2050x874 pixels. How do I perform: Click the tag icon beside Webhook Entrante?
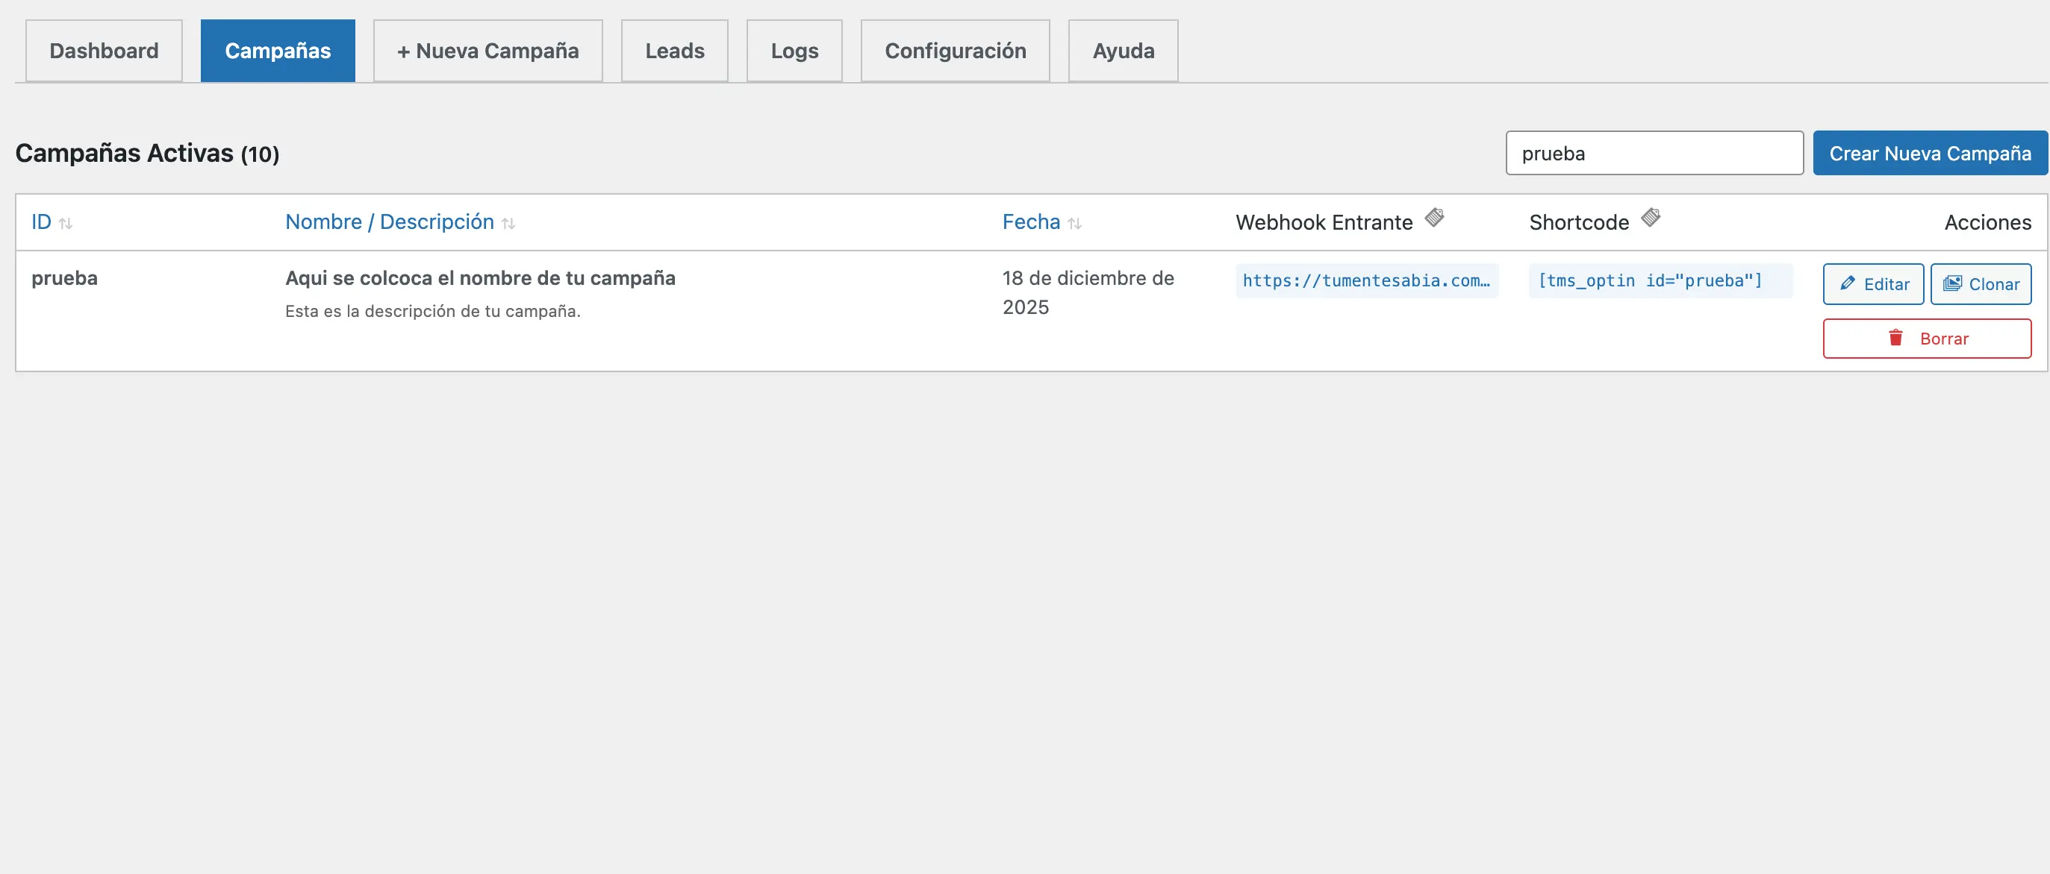tap(1434, 217)
